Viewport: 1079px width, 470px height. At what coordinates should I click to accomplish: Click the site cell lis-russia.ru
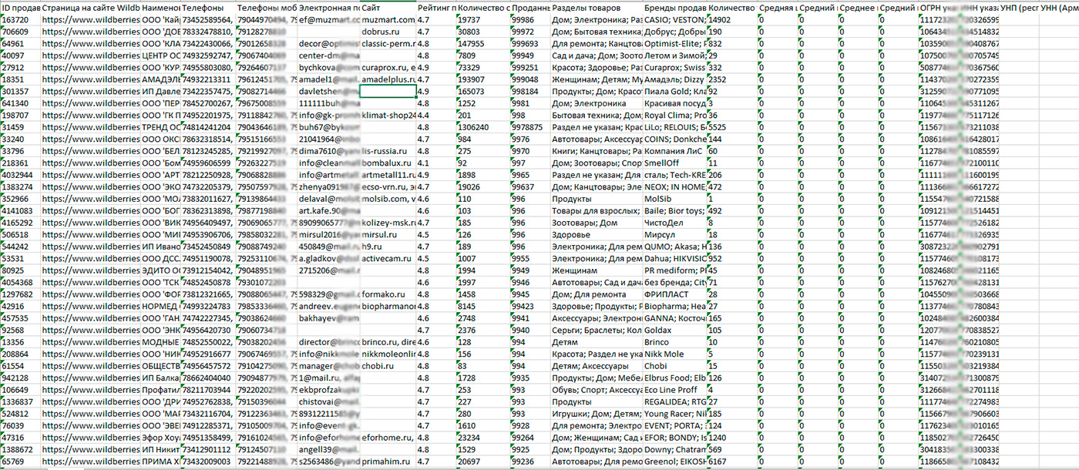(x=388, y=151)
